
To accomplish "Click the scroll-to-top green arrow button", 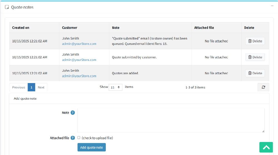I will click(266, 147).
